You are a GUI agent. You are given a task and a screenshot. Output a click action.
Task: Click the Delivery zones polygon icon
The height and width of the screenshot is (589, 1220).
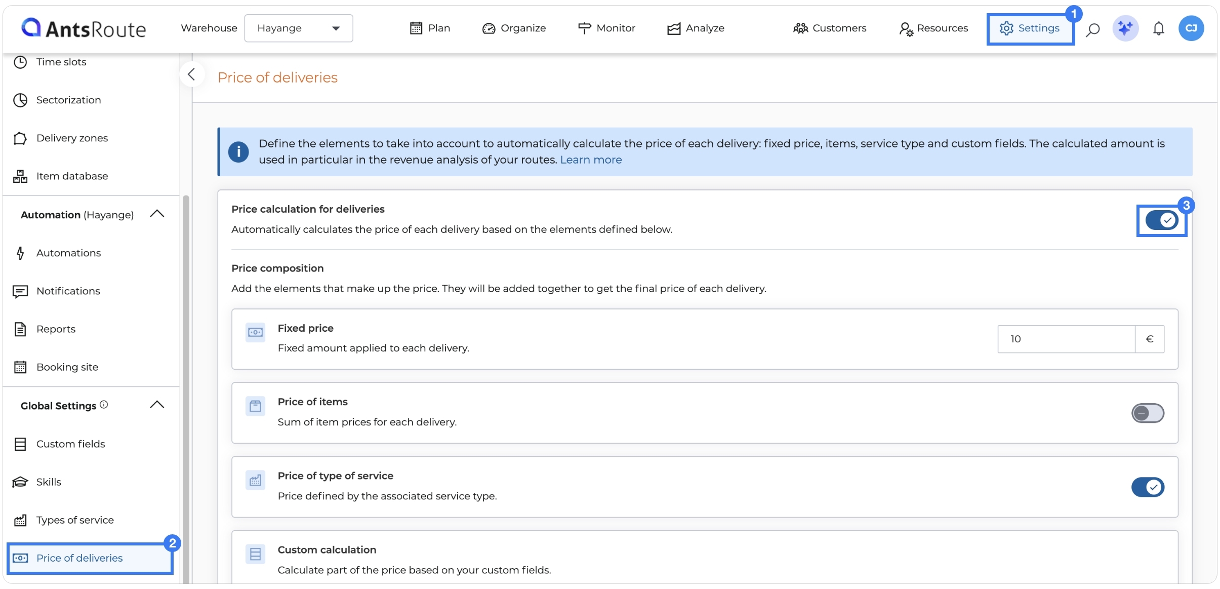[20, 138]
